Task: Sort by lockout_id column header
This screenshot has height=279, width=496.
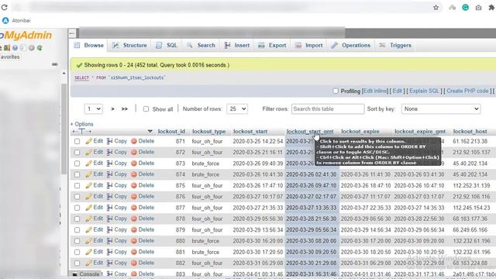Action: (x=171, y=131)
